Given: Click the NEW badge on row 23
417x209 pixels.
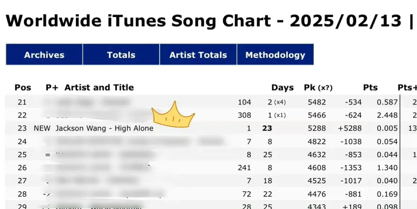Looking at the screenshot, I should (x=42, y=128).
